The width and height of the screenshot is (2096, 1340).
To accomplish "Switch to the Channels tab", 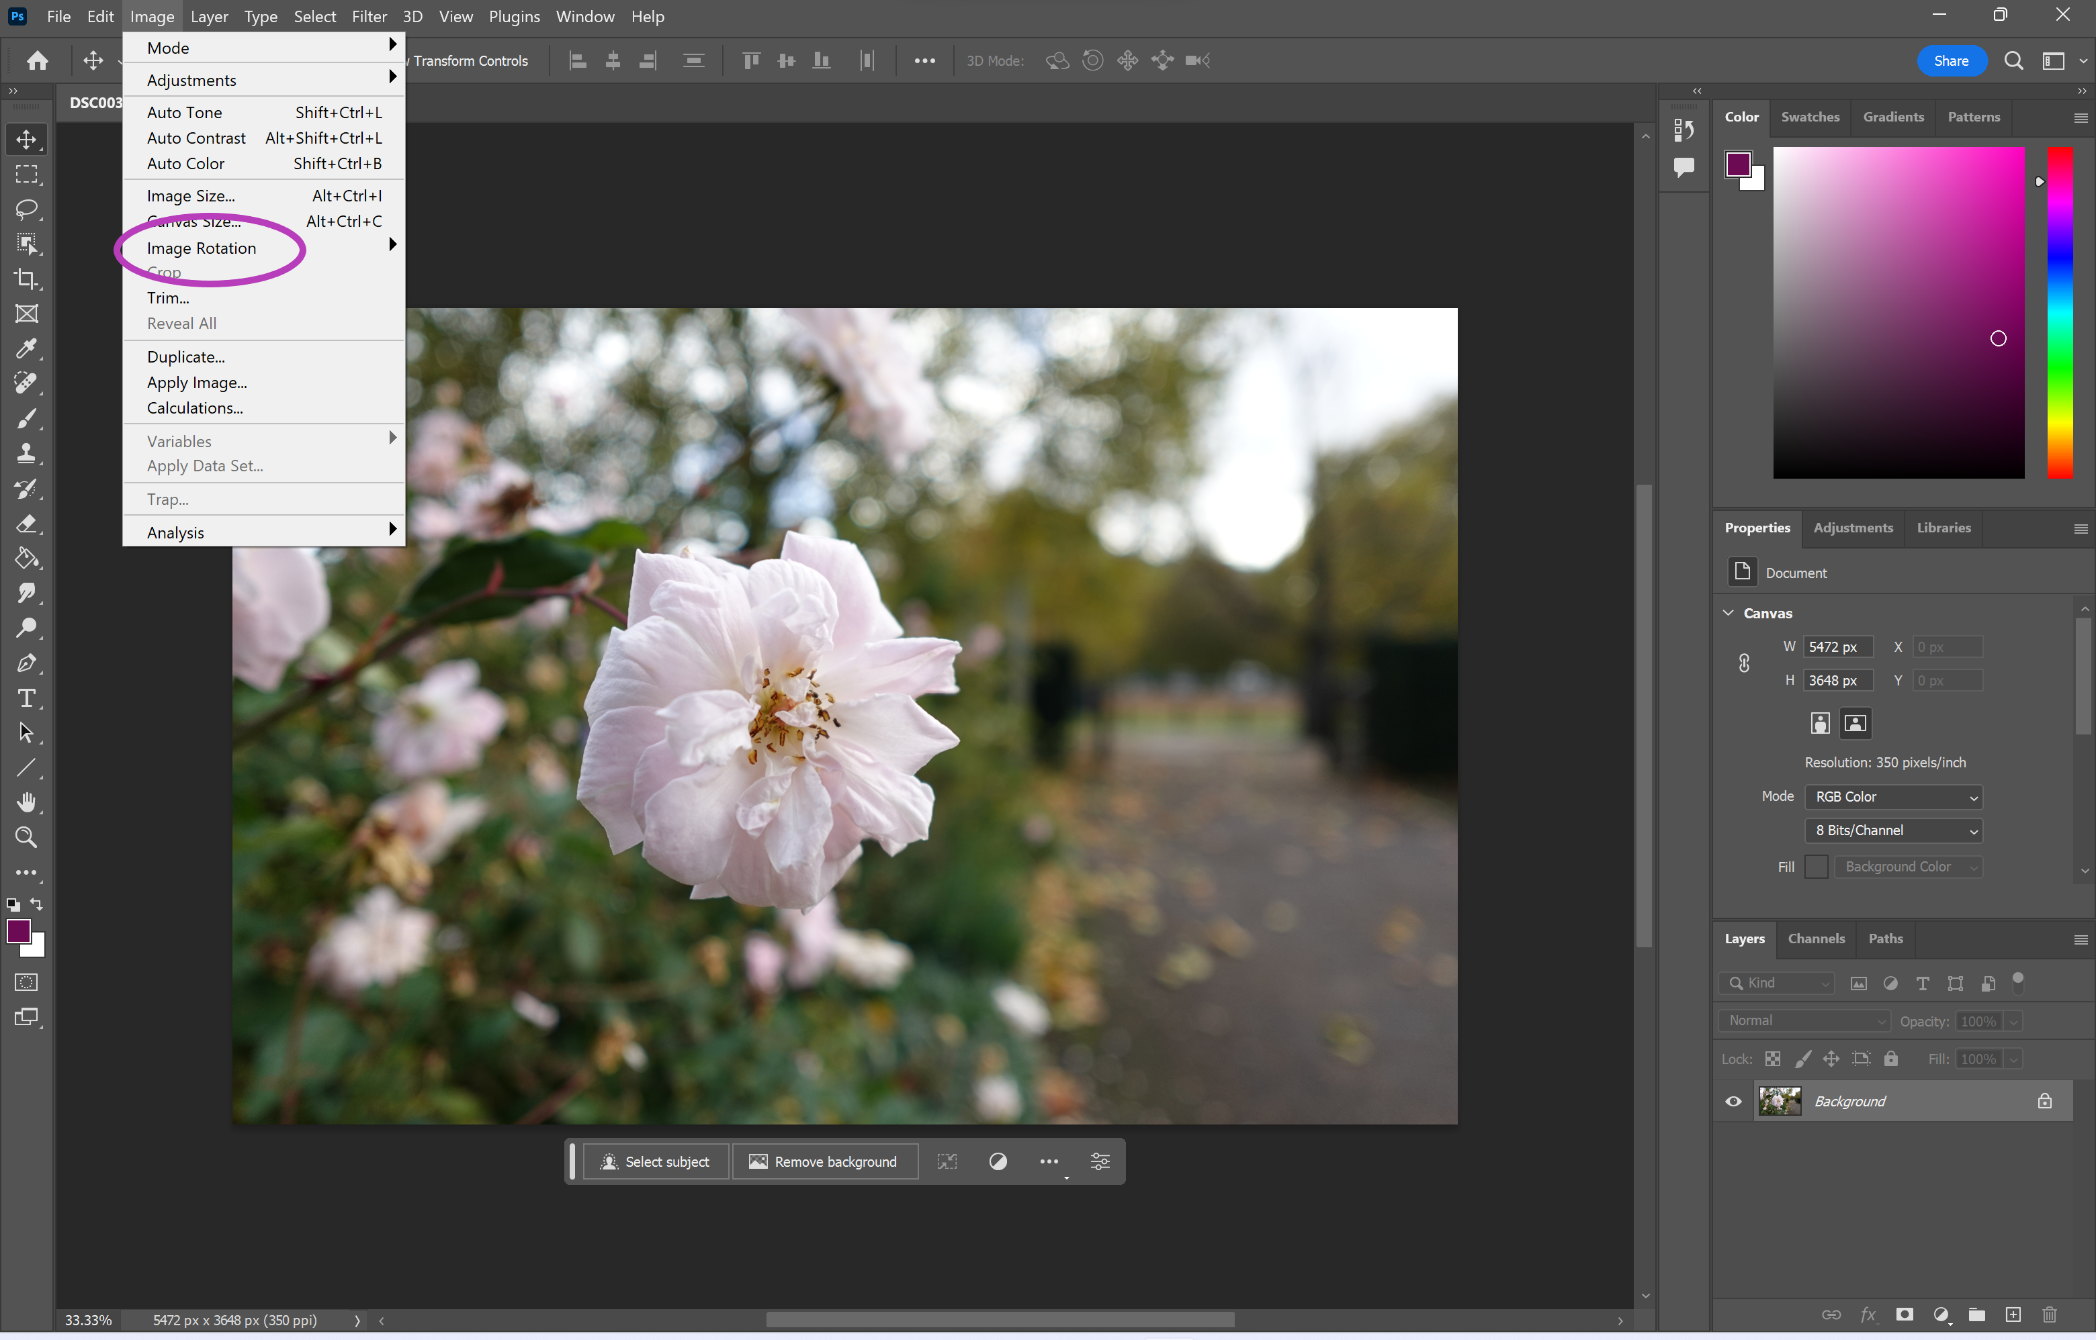I will [1816, 939].
